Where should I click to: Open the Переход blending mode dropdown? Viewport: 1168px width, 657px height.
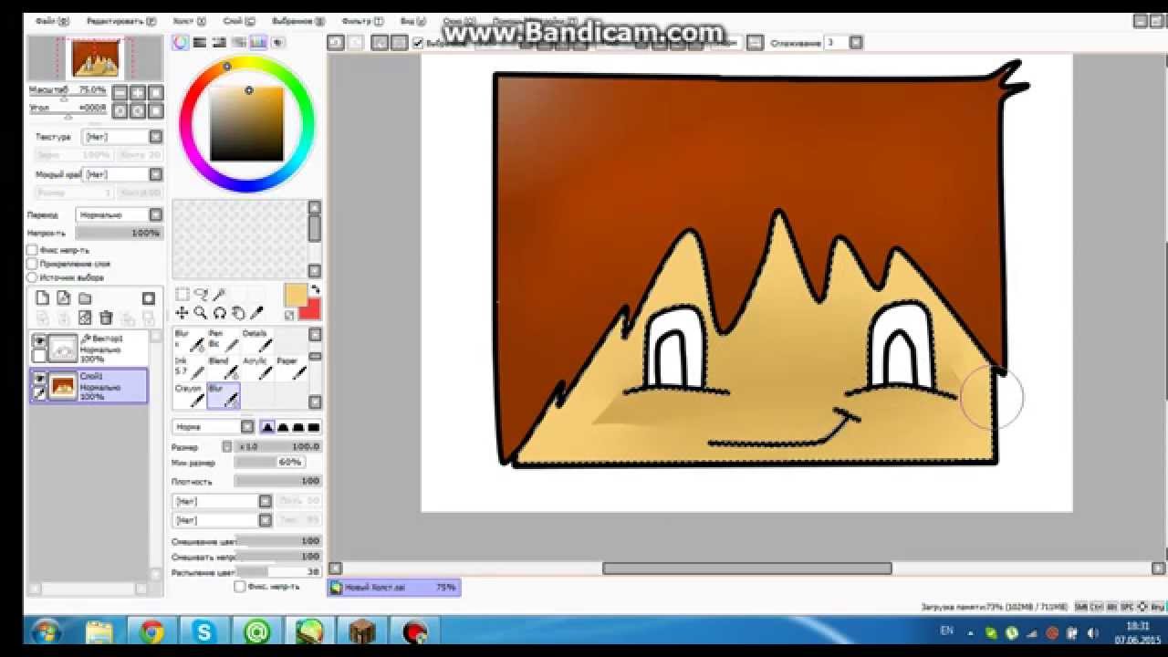(x=119, y=214)
